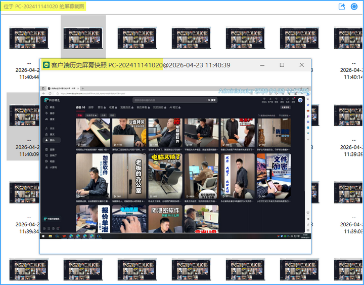364x285 pixels.
Task: Click the blue refresh icon
Action: [354, 7]
